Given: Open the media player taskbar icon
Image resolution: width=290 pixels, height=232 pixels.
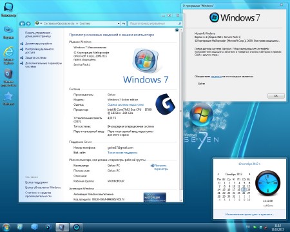Looking at the screenshot, I should point(48,227).
